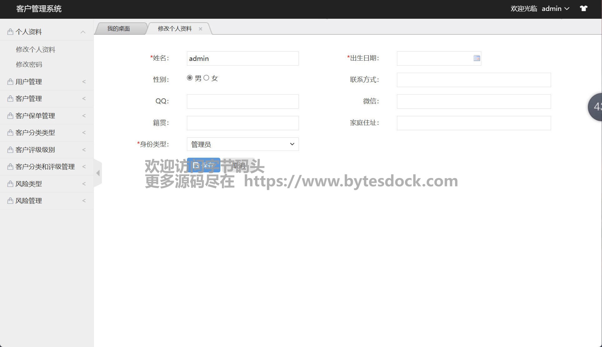Click the skin theme t-shirt icon
Viewport: 602px width, 347px height.
583,8
